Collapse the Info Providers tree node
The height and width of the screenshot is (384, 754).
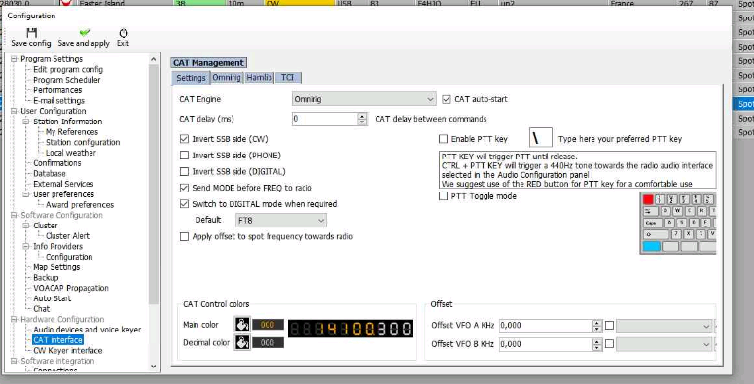coord(26,247)
